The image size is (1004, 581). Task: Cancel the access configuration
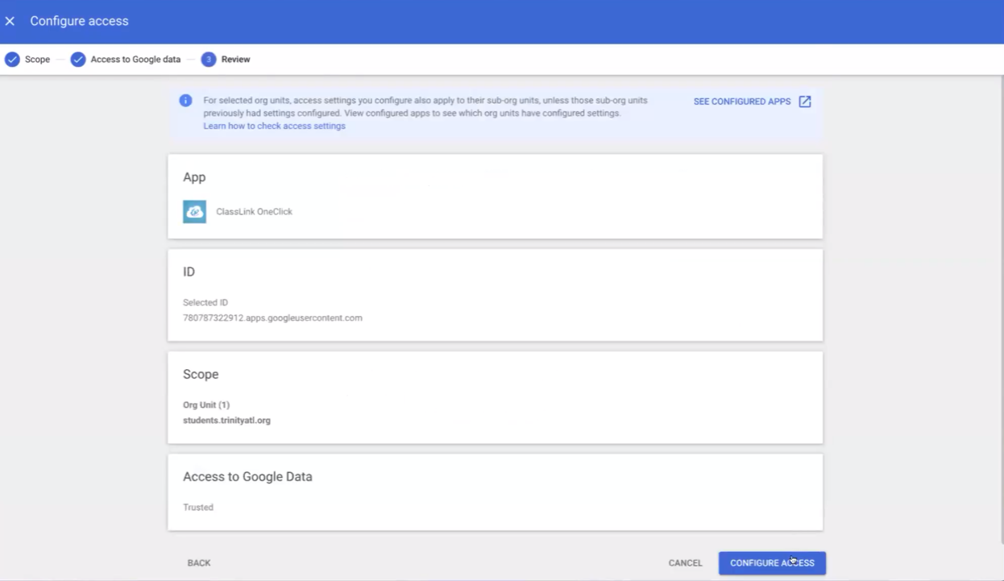tap(685, 563)
